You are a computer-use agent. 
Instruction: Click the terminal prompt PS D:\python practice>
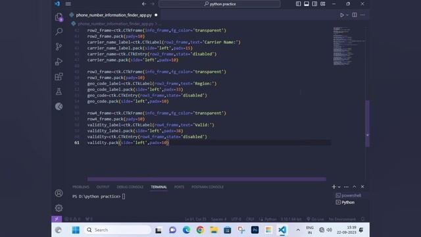pyautogui.click(x=97, y=196)
